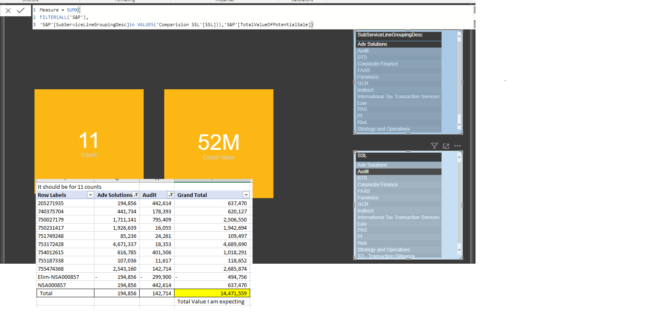Select International Tax Transaction Services in SubServiceLineGroupingDesc slicer

(x=399, y=97)
